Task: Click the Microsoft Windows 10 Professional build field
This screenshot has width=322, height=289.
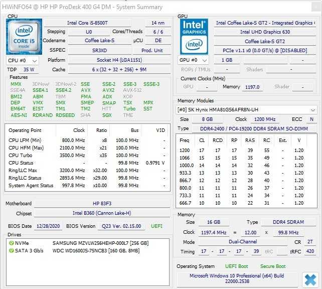Action: click(237, 279)
